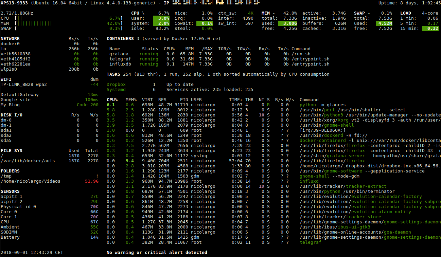Click the Dropbox Up to date status

pyautogui.click(x=150, y=85)
